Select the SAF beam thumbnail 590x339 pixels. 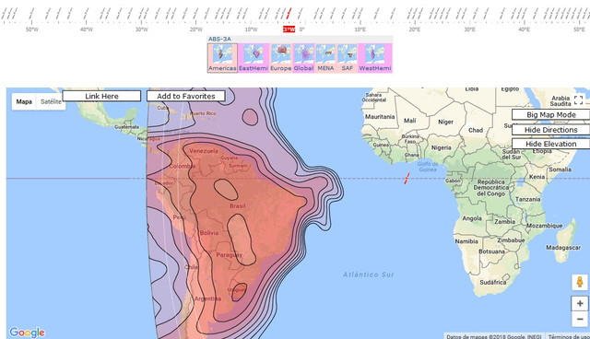pyautogui.click(x=347, y=58)
